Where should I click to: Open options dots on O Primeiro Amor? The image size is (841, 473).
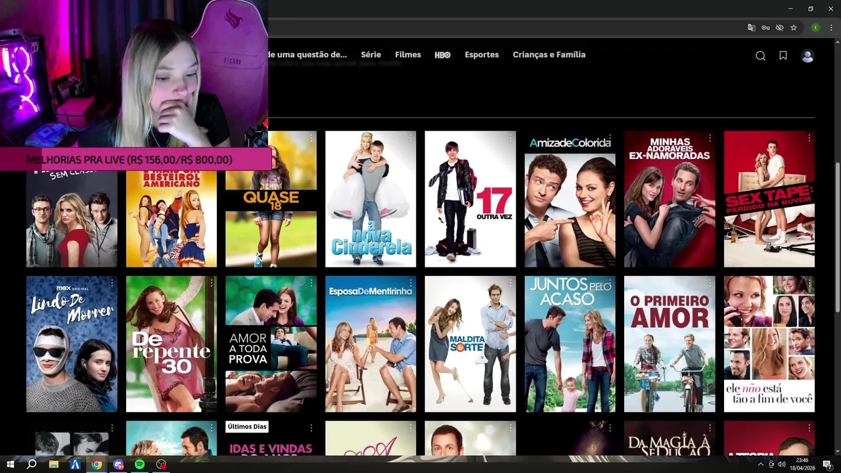click(710, 283)
